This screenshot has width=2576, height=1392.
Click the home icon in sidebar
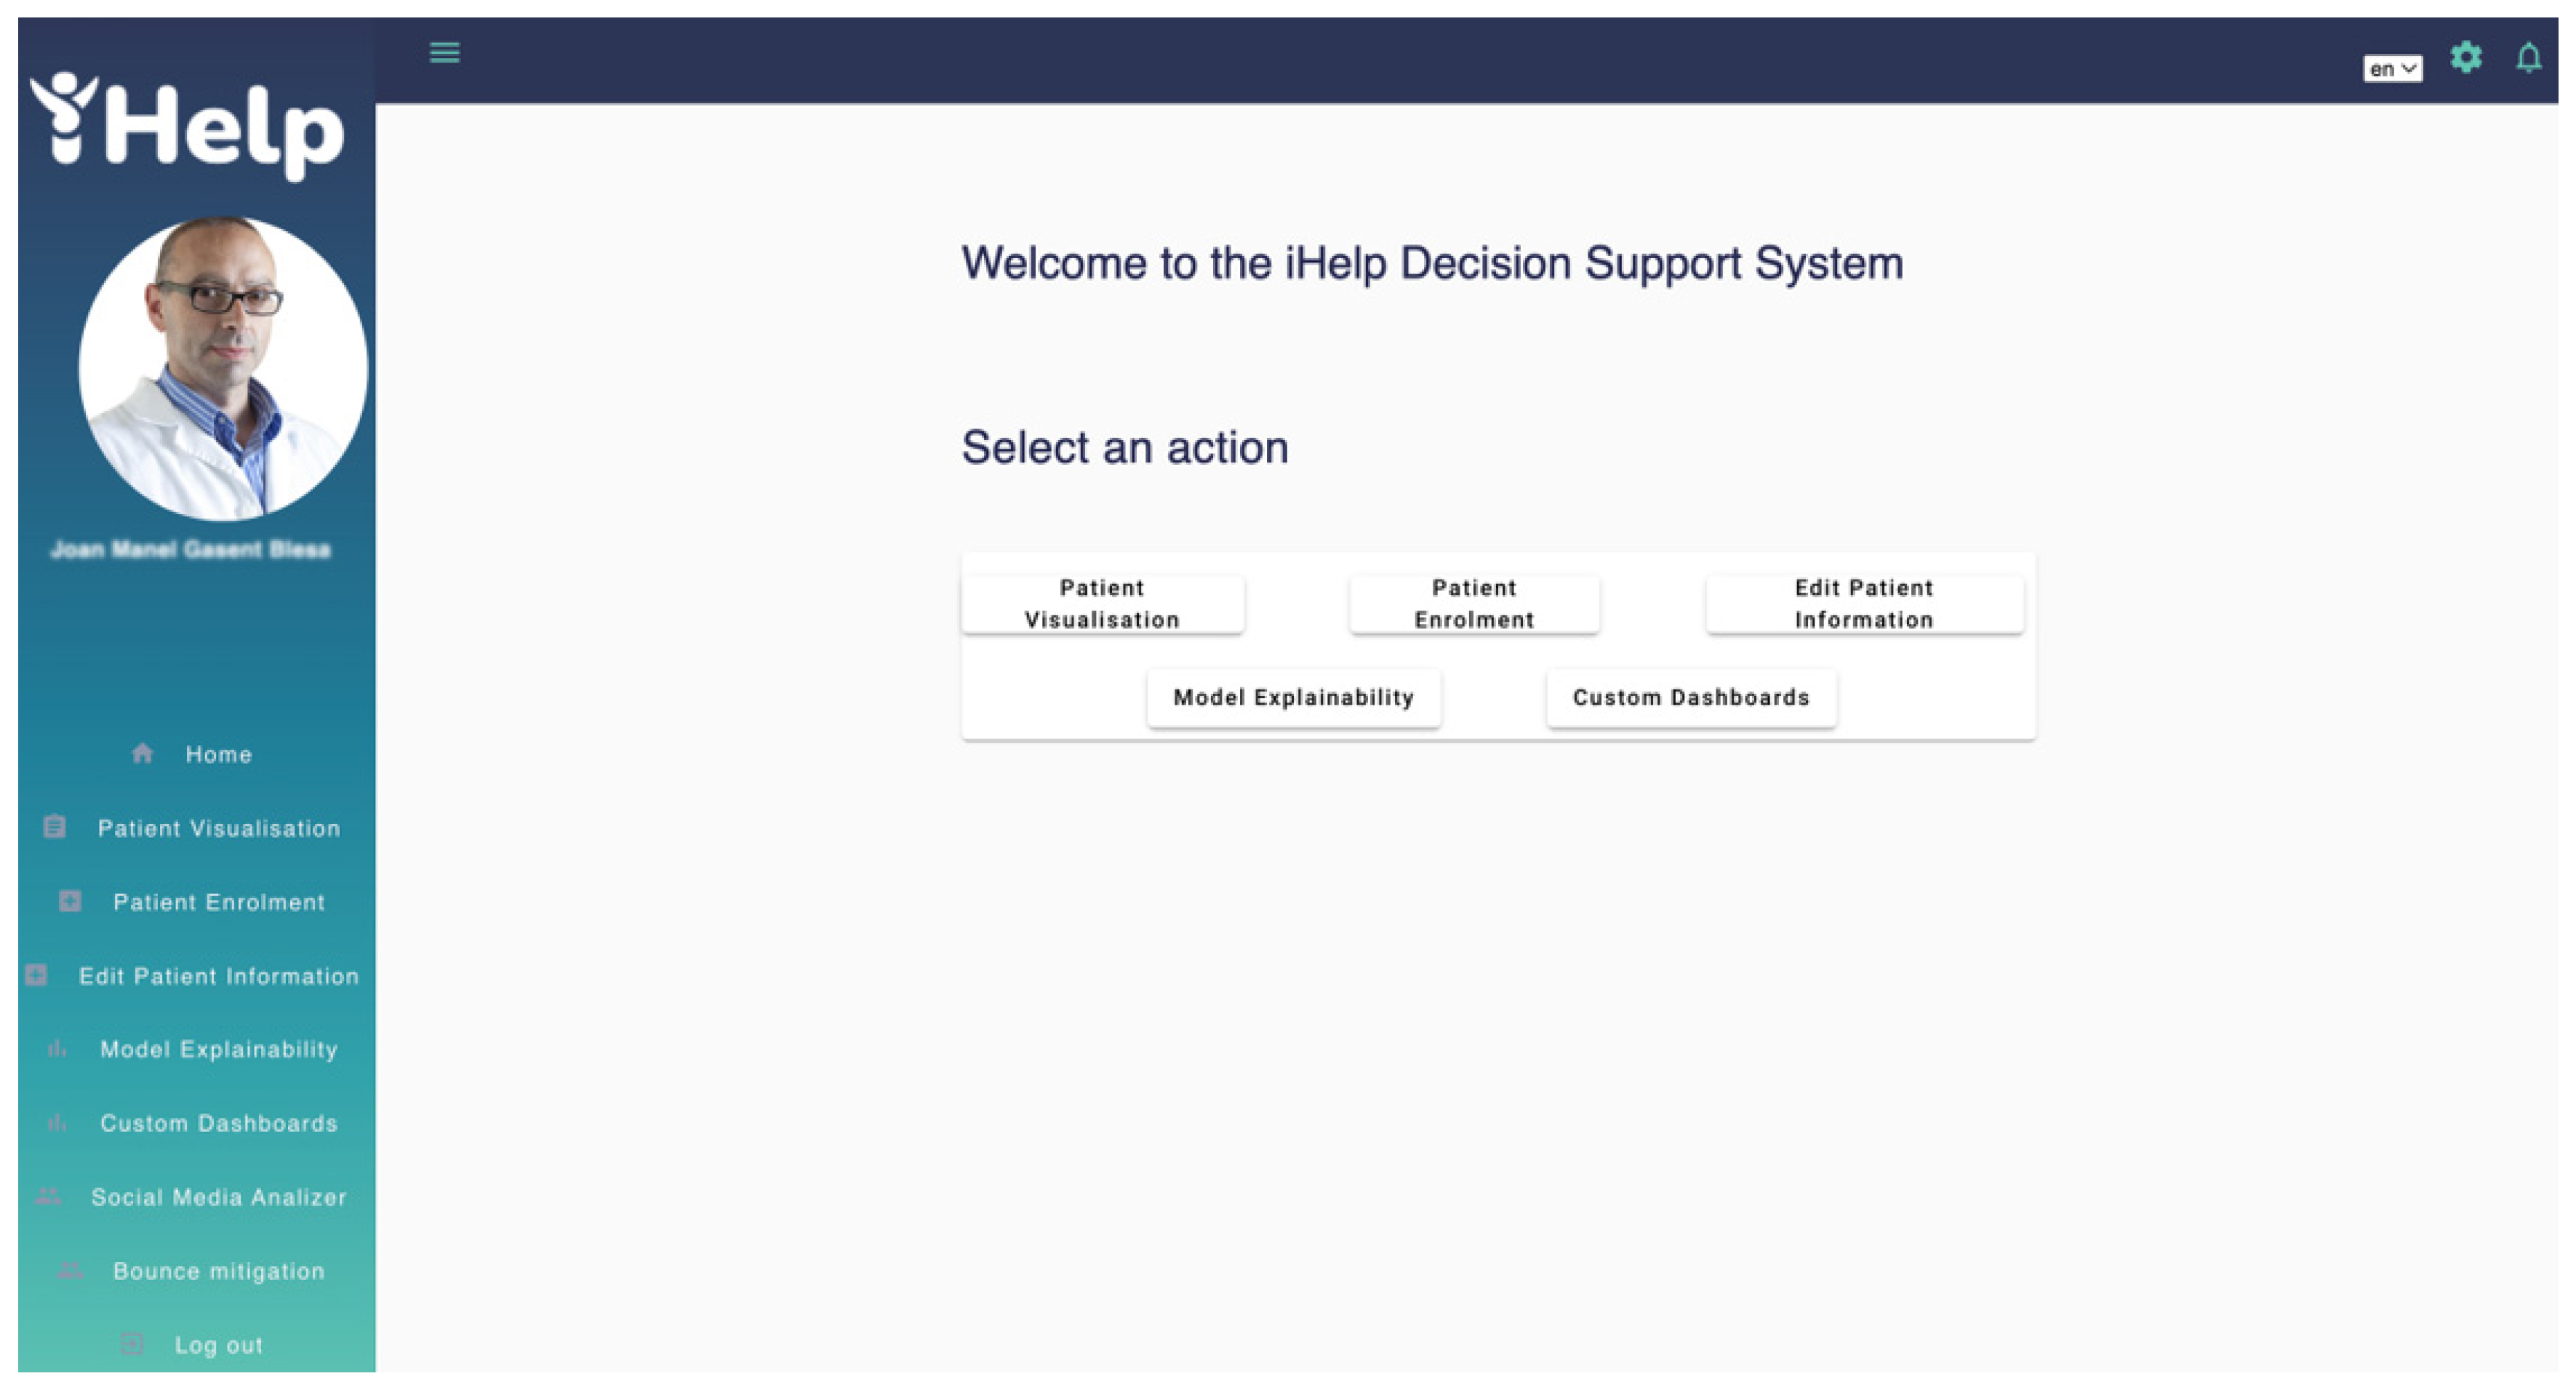pos(142,753)
